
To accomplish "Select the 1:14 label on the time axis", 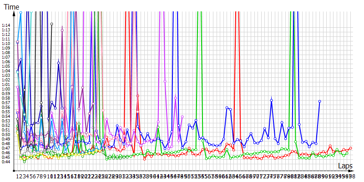I will pyautogui.click(x=6, y=25).
